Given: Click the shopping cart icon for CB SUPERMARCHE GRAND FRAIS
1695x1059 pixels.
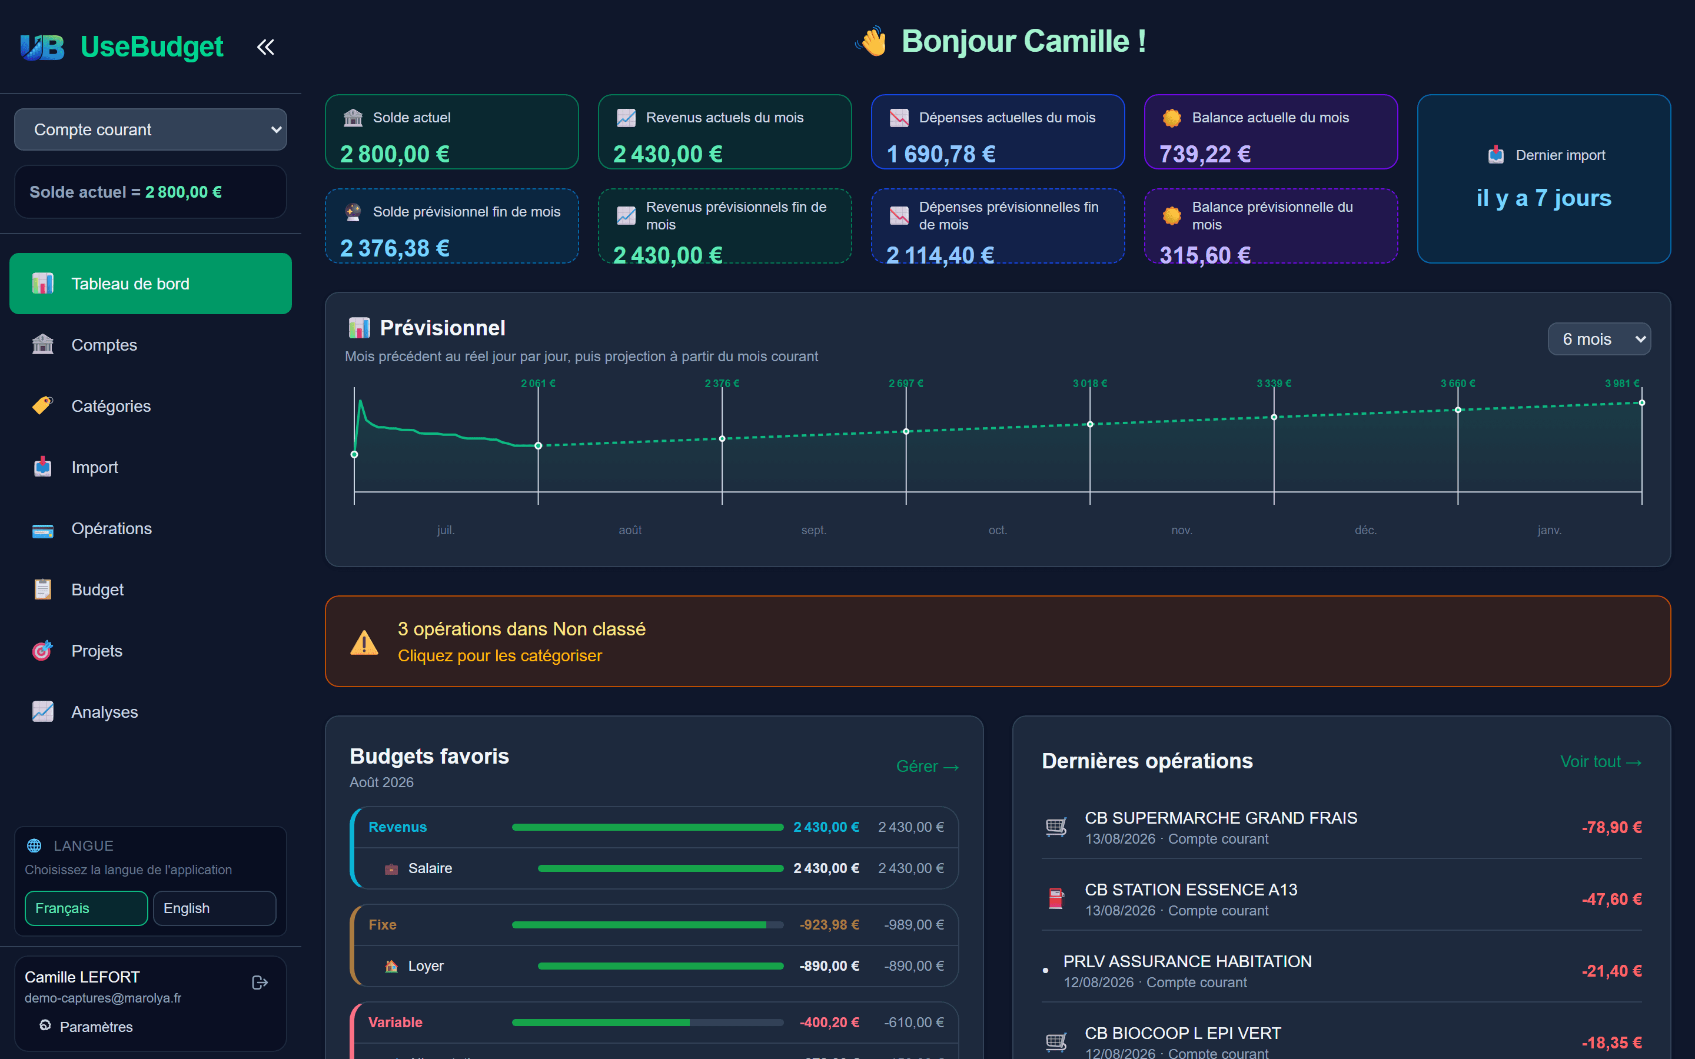Looking at the screenshot, I should (x=1056, y=827).
